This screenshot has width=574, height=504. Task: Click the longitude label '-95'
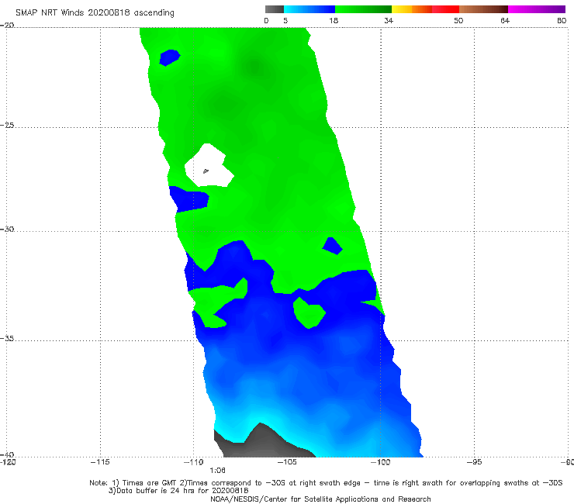[474, 462]
